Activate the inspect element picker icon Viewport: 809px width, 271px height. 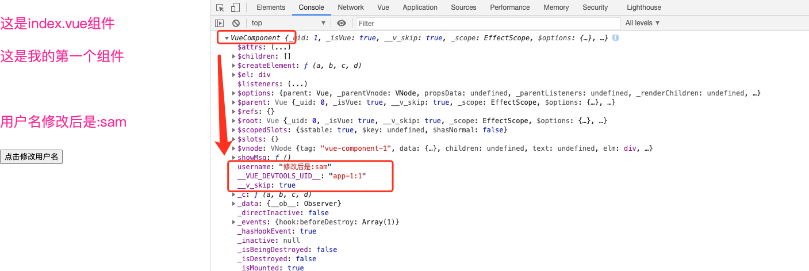pos(220,7)
